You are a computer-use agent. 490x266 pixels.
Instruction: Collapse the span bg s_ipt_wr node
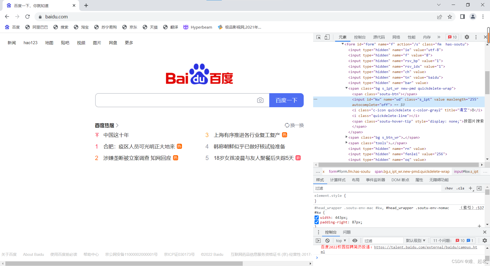pyautogui.click(x=346, y=88)
